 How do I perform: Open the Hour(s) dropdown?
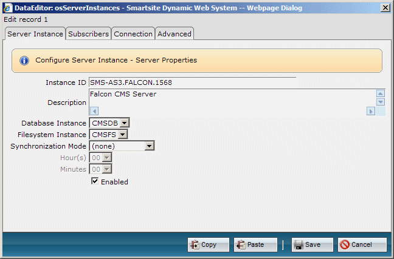(x=100, y=158)
